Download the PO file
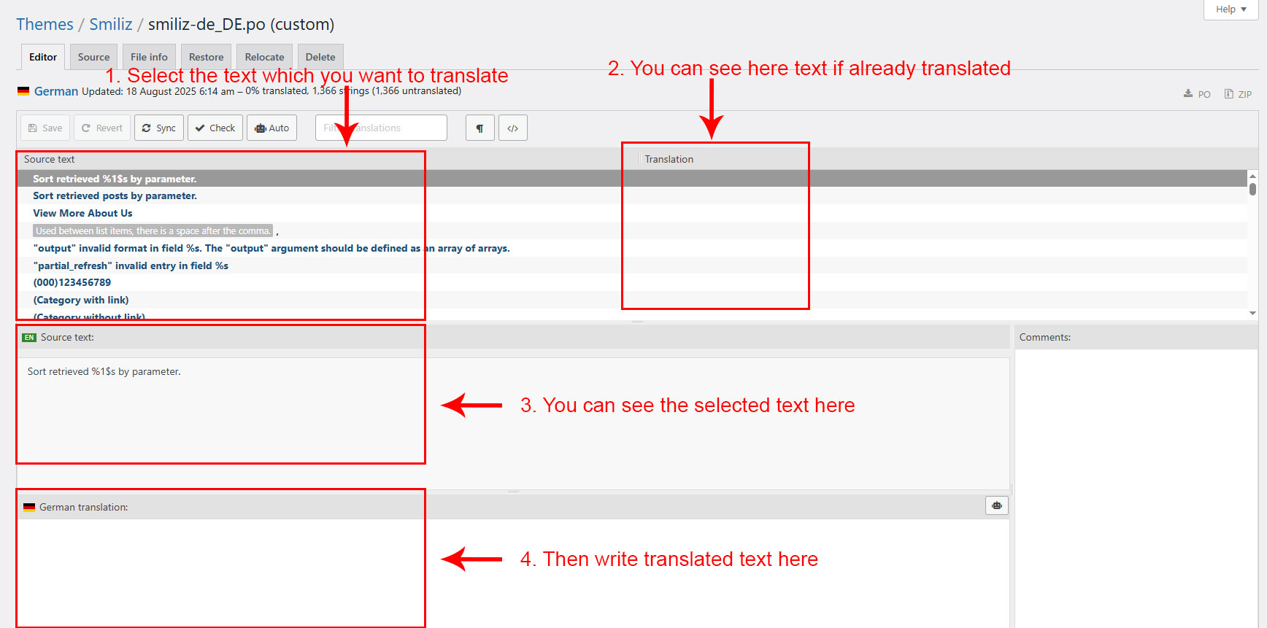The width and height of the screenshot is (1267, 628). pos(1197,94)
